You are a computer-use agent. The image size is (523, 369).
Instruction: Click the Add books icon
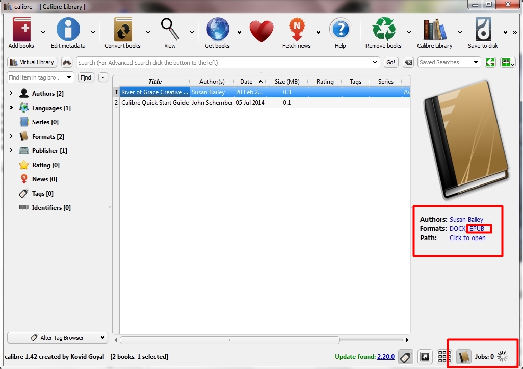coord(21,30)
